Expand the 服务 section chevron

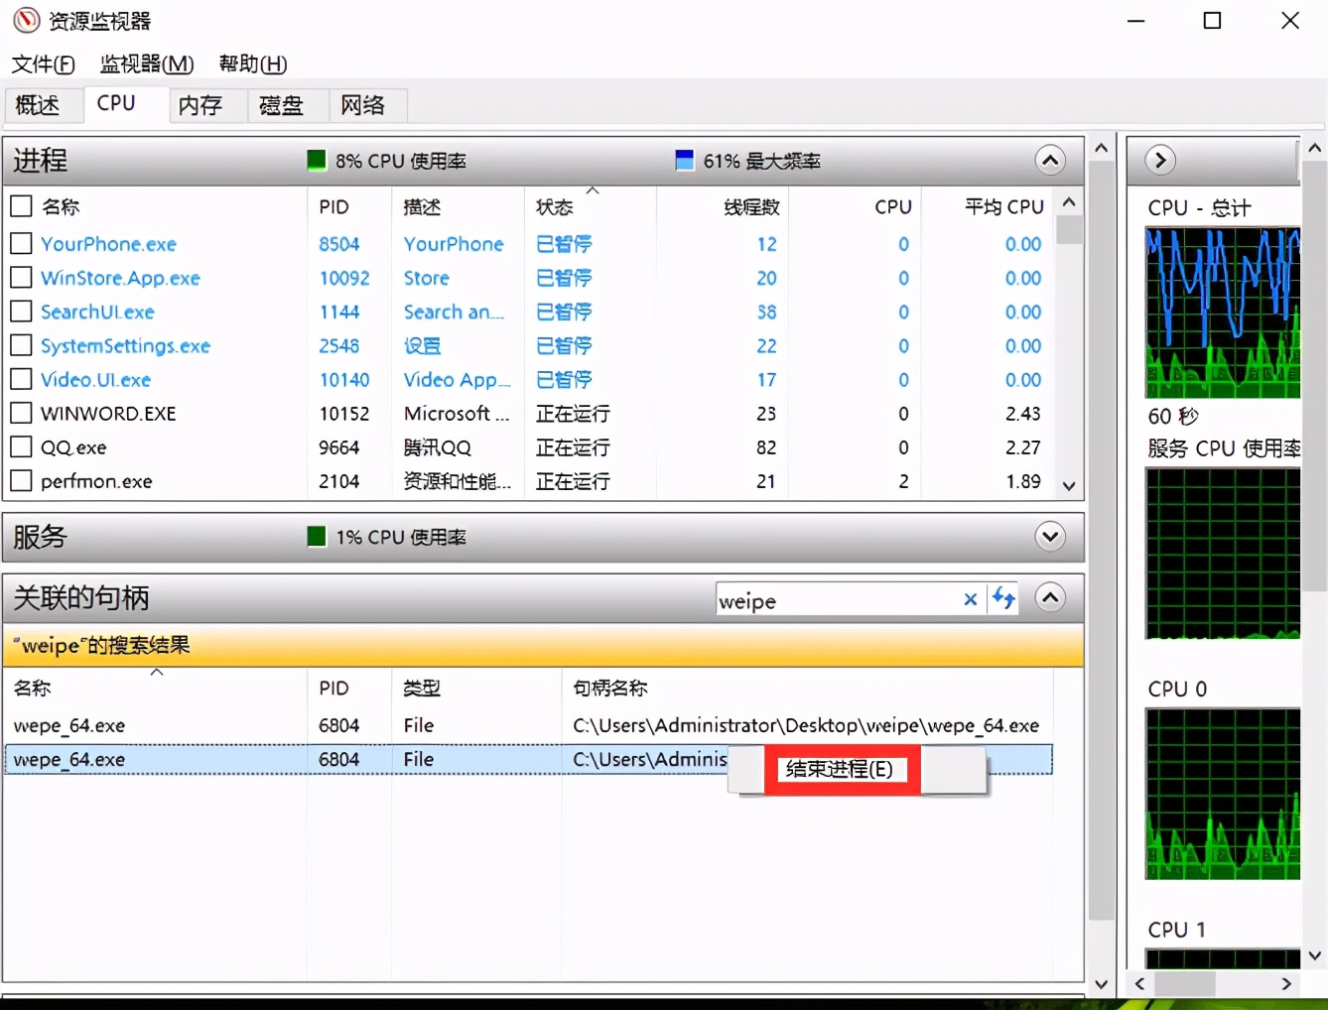click(1049, 536)
